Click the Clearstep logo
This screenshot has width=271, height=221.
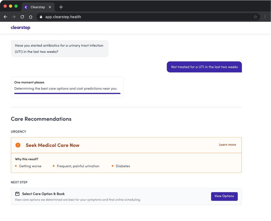pyautogui.click(x=20, y=28)
